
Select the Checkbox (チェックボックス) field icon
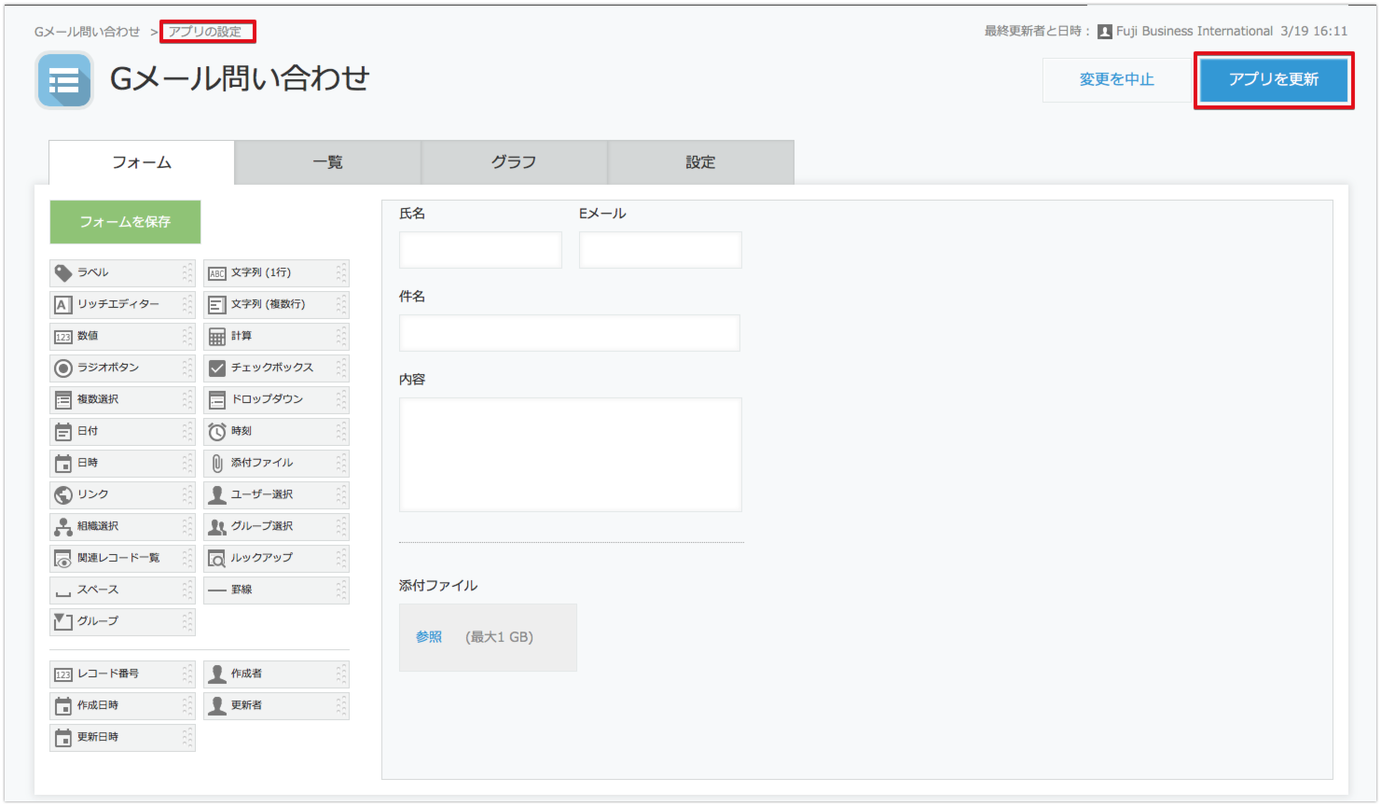click(x=217, y=368)
